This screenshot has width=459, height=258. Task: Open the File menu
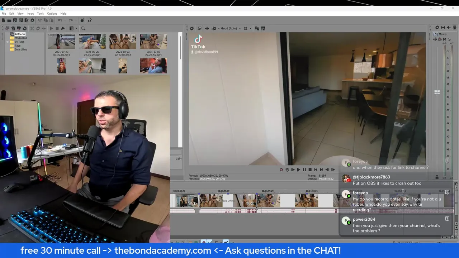pyautogui.click(x=4, y=14)
